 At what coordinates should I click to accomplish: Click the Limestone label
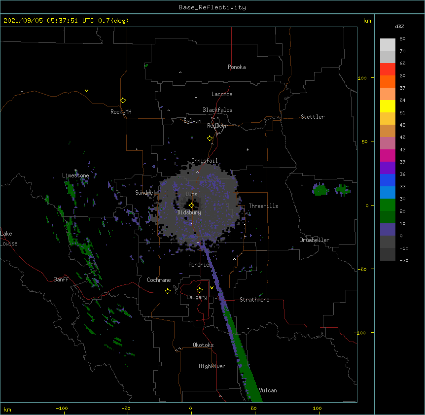tap(75, 175)
